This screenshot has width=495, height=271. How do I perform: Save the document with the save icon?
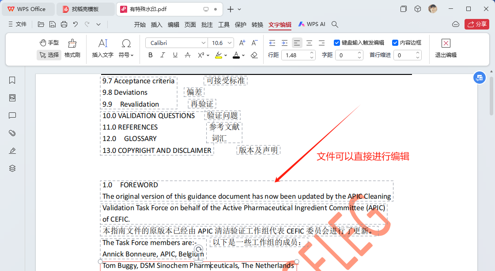[x=53, y=24]
